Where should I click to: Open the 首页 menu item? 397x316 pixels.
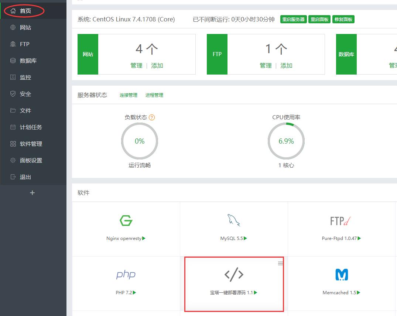click(x=33, y=11)
